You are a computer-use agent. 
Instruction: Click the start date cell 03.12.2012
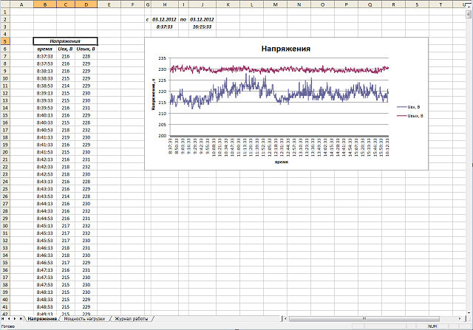coord(163,18)
